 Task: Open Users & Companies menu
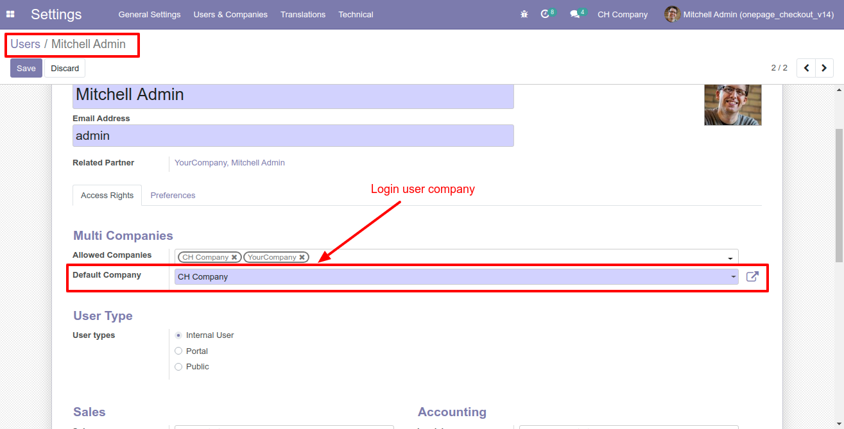[x=230, y=14]
